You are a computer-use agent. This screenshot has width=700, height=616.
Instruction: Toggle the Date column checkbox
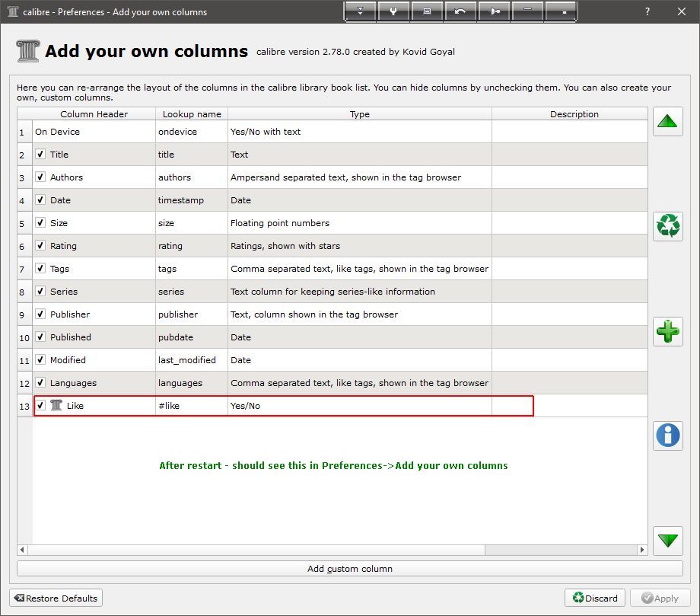pos(40,199)
